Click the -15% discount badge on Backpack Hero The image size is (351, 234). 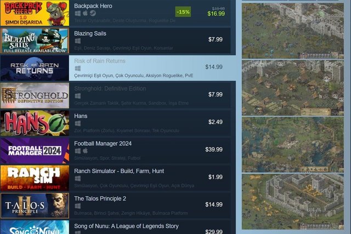[183, 12]
